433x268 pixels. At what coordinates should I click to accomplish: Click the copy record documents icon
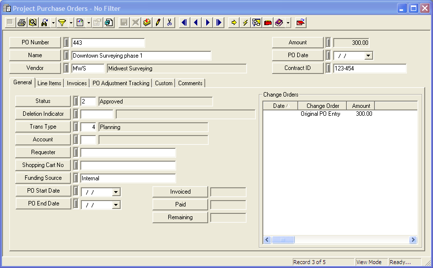coord(109,22)
